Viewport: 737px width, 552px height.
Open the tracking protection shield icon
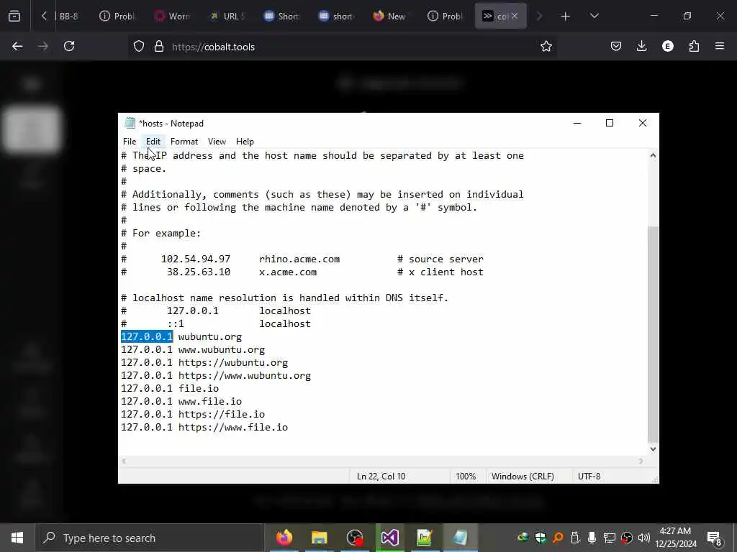[x=139, y=47]
